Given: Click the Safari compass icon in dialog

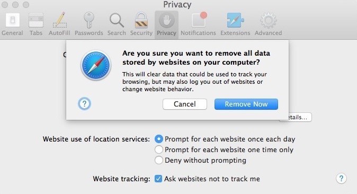Looking at the screenshot, I should coord(96,65).
